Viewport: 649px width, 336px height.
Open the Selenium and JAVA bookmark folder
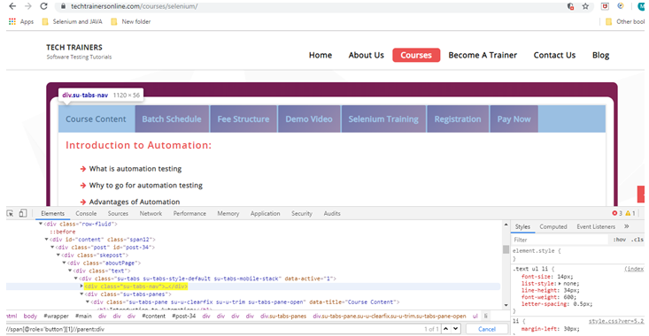tap(73, 21)
